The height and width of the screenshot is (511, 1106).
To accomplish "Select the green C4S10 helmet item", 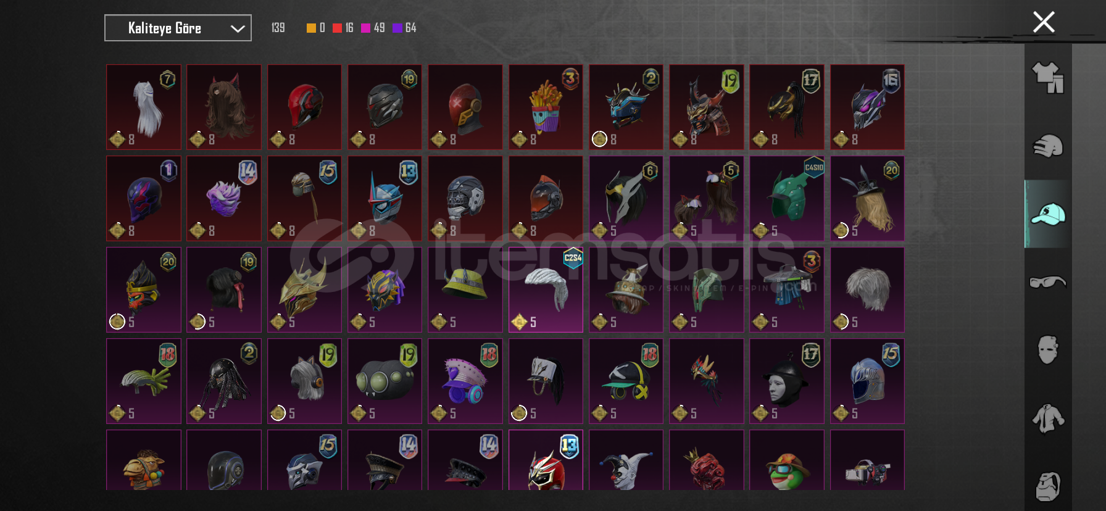I will click(786, 199).
